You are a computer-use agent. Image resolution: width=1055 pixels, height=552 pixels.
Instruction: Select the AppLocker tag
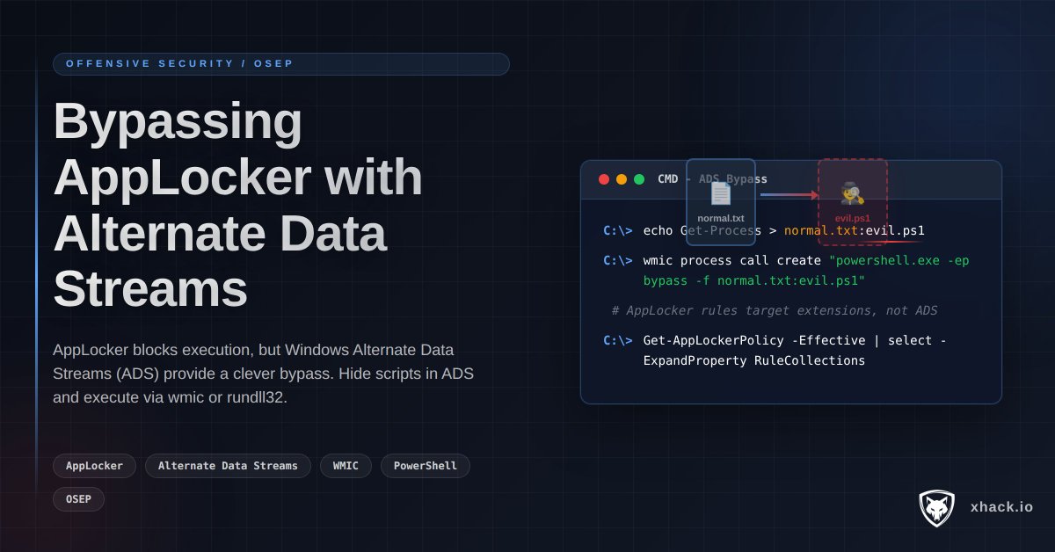point(94,466)
